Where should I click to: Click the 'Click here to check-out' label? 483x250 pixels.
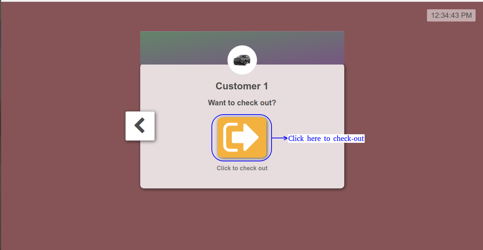(326, 138)
